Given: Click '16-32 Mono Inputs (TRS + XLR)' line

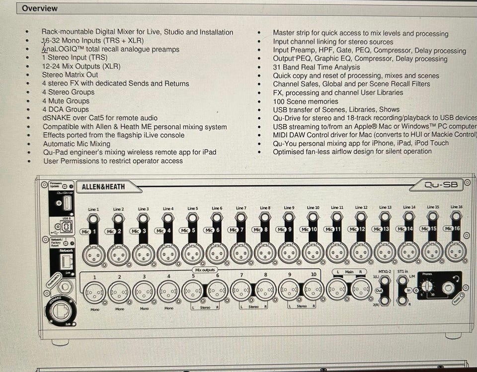Looking at the screenshot, I should pos(93,40).
